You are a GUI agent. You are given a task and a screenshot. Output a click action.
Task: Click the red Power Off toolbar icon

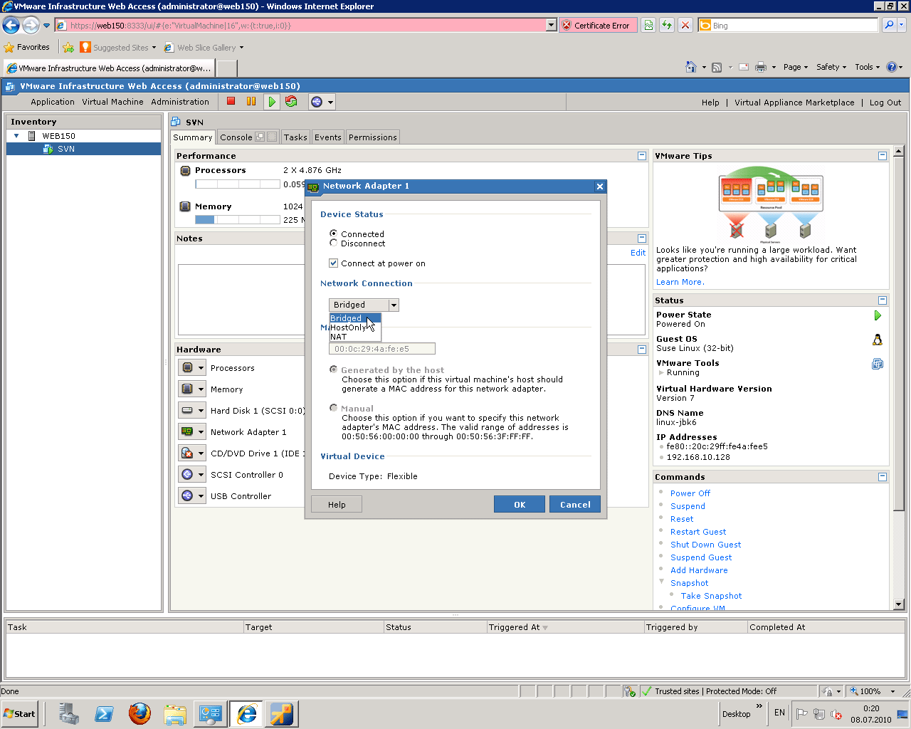point(231,101)
